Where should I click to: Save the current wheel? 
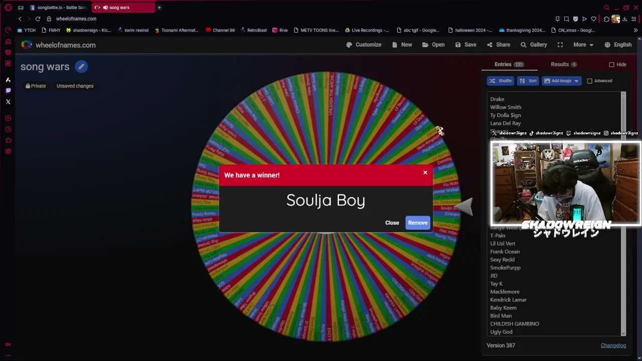(465, 45)
